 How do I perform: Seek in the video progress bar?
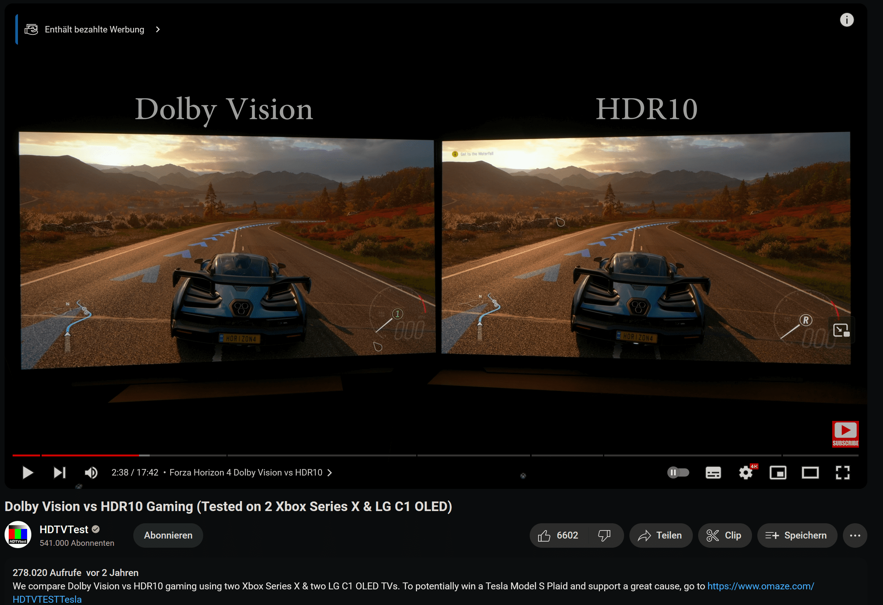click(435, 455)
